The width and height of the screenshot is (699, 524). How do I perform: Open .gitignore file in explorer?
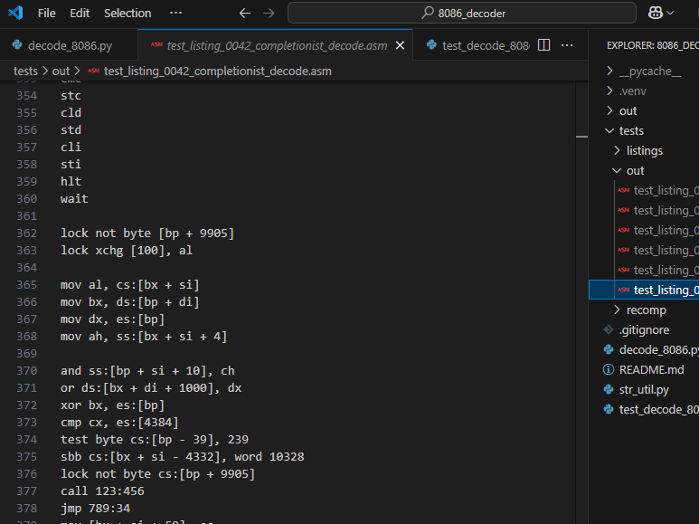click(x=644, y=329)
